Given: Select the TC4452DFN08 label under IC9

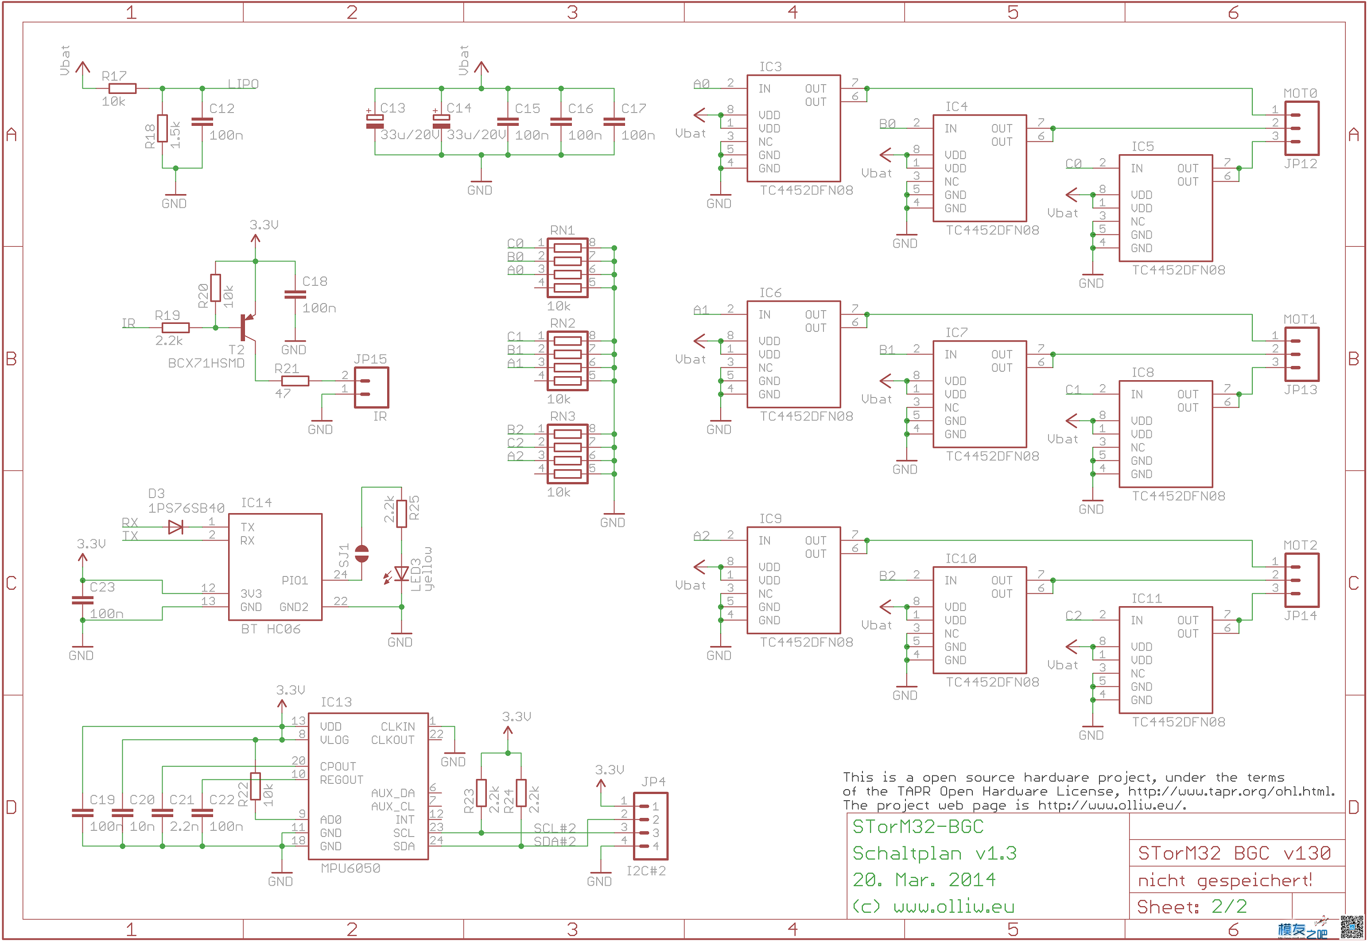Looking at the screenshot, I should (807, 642).
